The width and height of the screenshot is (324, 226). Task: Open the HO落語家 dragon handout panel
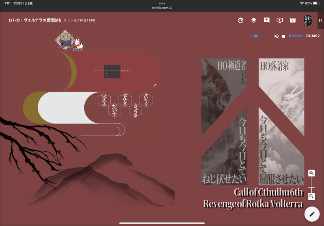click(281, 122)
